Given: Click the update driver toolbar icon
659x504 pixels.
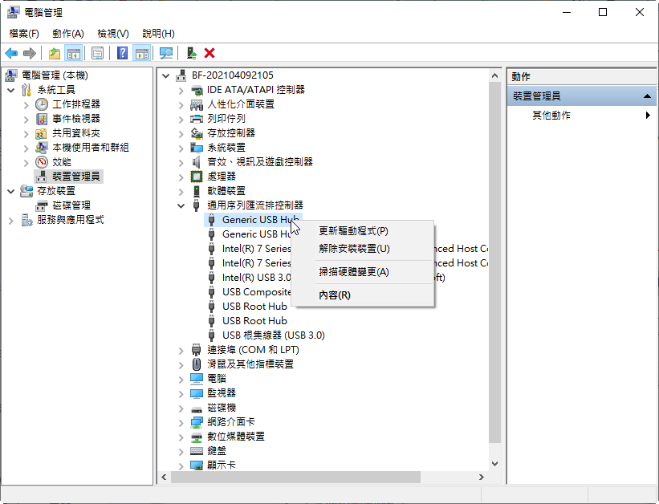Looking at the screenshot, I should point(192,54).
